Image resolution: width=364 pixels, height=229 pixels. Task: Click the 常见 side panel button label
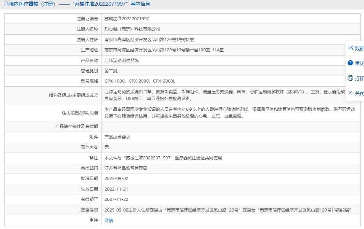[359, 63]
